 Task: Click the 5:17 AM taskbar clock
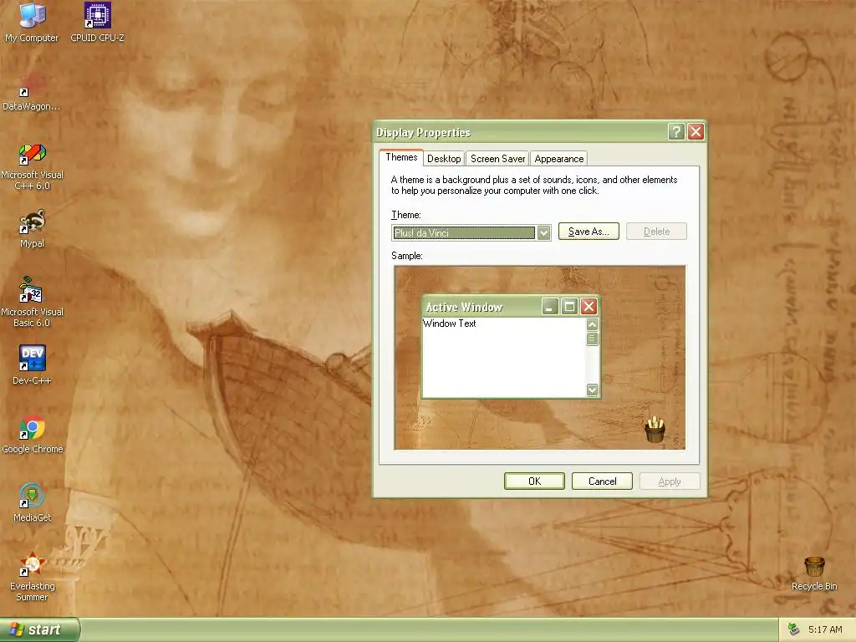tap(825, 629)
